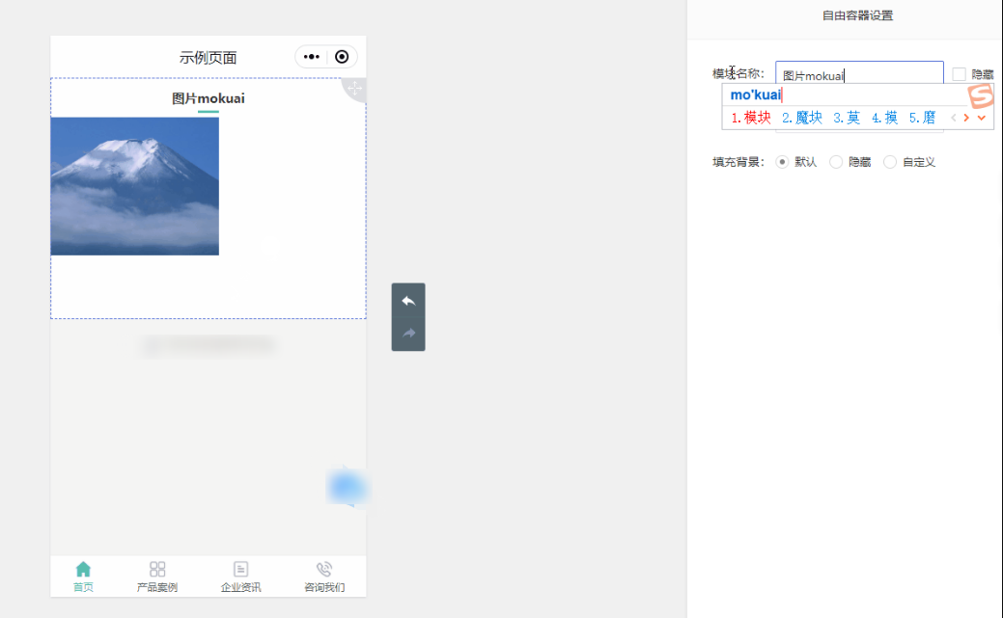Select the 首页 home tab icon
The width and height of the screenshot is (1003, 618).
pyautogui.click(x=83, y=569)
